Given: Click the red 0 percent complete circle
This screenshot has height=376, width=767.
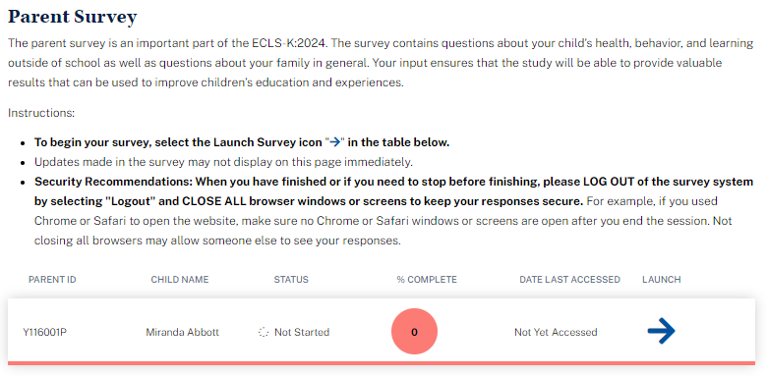Looking at the screenshot, I should pyautogui.click(x=414, y=332).
